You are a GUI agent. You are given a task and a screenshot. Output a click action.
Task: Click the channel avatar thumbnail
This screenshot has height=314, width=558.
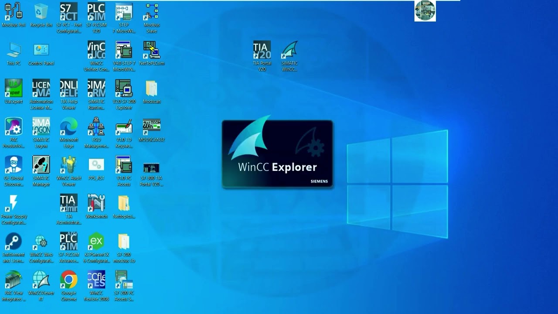pos(425,11)
